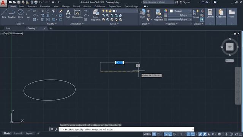The height and width of the screenshot is (137, 243).
Task: Toggle dynamic input in status bar
Action: pos(166,134)
